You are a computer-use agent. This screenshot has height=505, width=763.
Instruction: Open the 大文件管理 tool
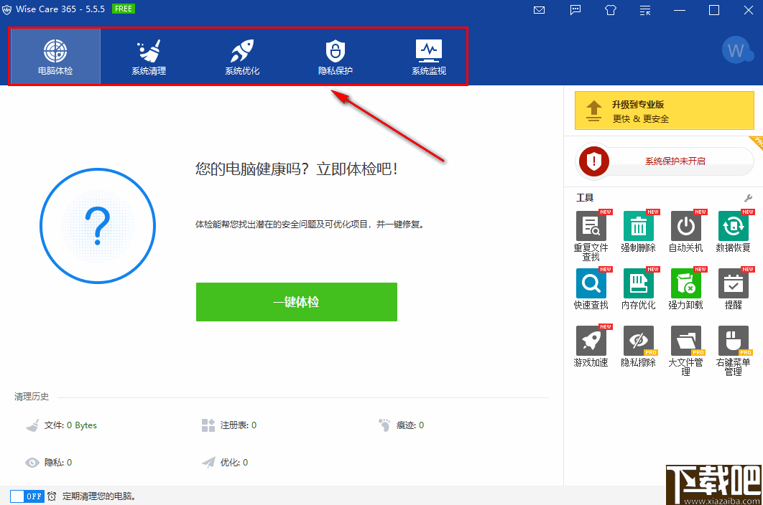coord(685,351)
